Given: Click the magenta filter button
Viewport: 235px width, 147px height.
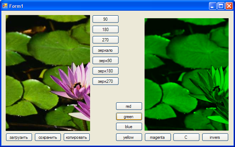Looking at the screenshot, I should pos(158,137).
